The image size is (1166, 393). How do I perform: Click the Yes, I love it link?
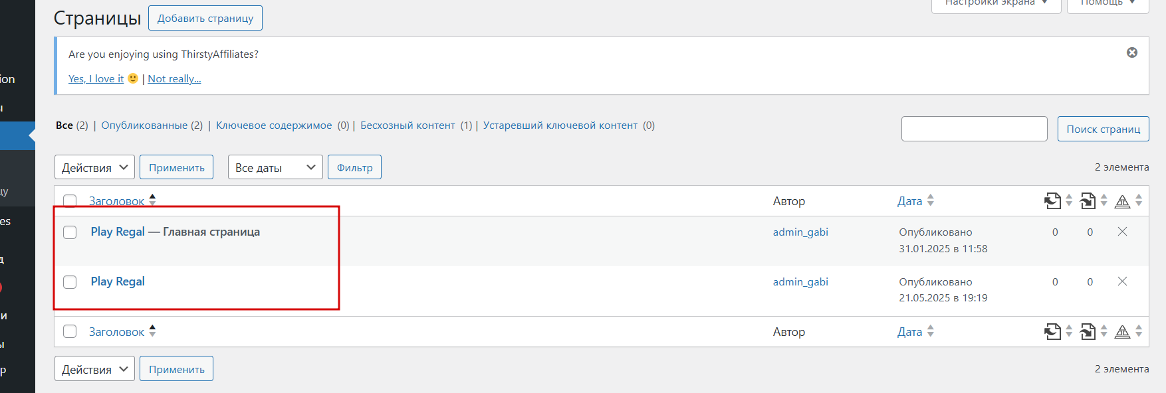coord(96,78)
